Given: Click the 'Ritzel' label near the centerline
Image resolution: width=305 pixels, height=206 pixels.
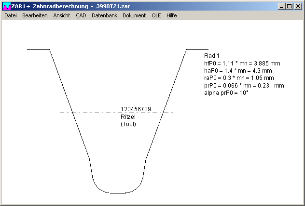Looking at the screenshot, I should (128, 117).
